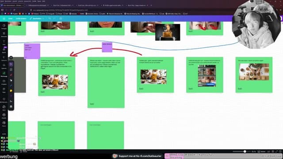The image size is (283, 159).
Task: Switch to the first Canva browser tab
Action: pos(12,5)
